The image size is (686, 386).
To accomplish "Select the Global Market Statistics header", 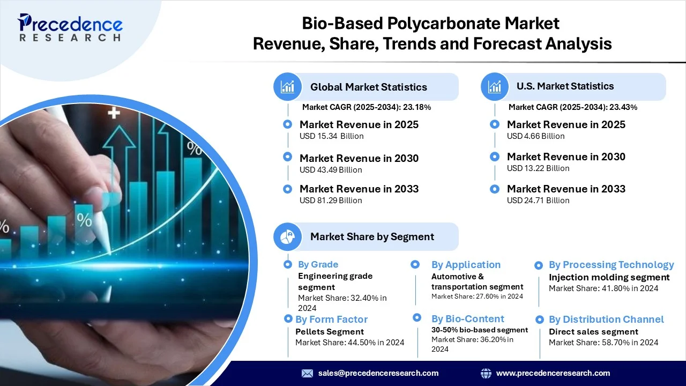I will click(369, 87).
